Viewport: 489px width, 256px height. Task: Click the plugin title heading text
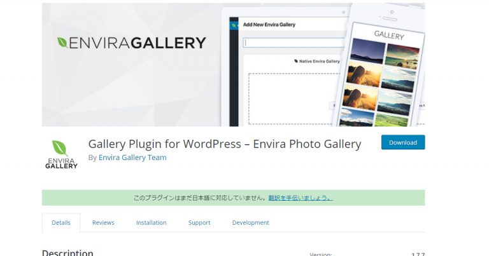[224, 144]
